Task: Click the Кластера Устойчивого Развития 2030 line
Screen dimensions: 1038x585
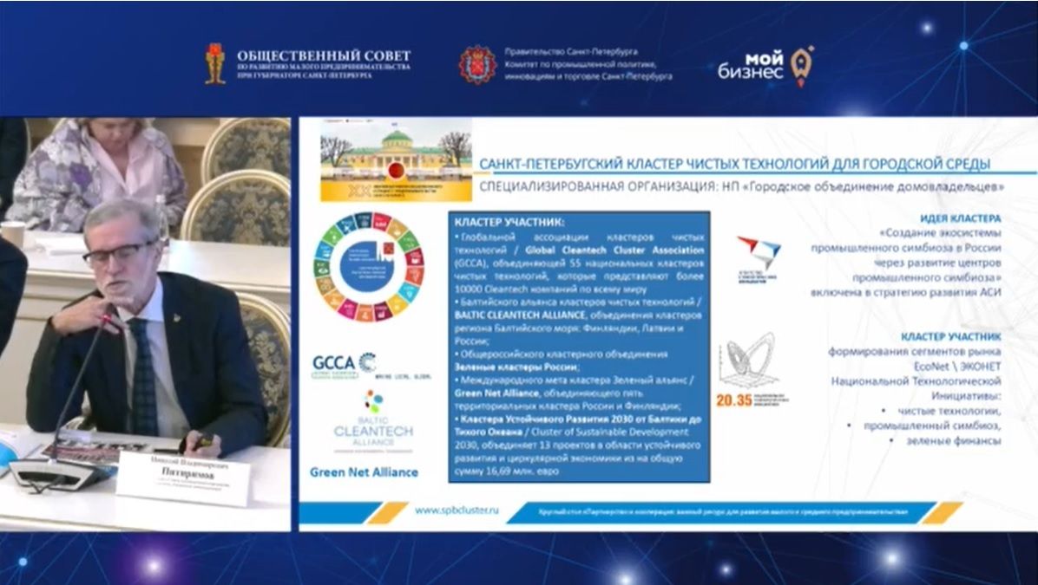Action: [x=577, y=419]
